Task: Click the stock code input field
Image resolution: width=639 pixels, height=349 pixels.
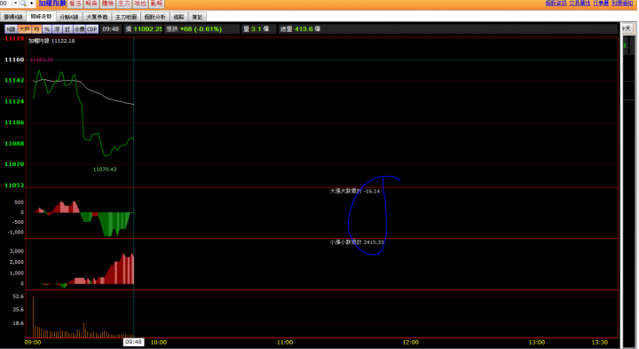Action: click(5, 4)
